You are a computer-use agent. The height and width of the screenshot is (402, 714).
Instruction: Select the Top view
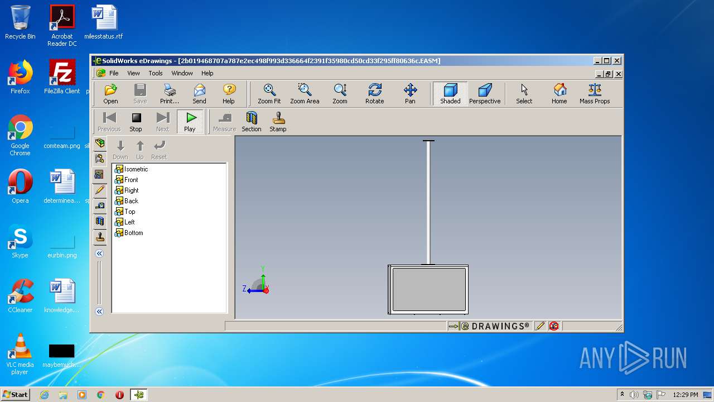click(x=125, y=212)
